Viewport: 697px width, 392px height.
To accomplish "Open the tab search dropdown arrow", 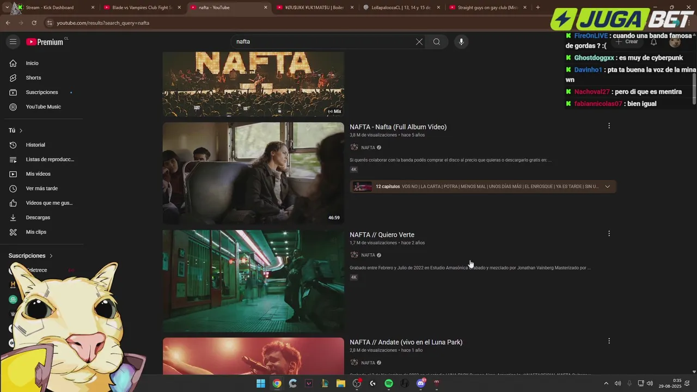I will pos(7,8).
